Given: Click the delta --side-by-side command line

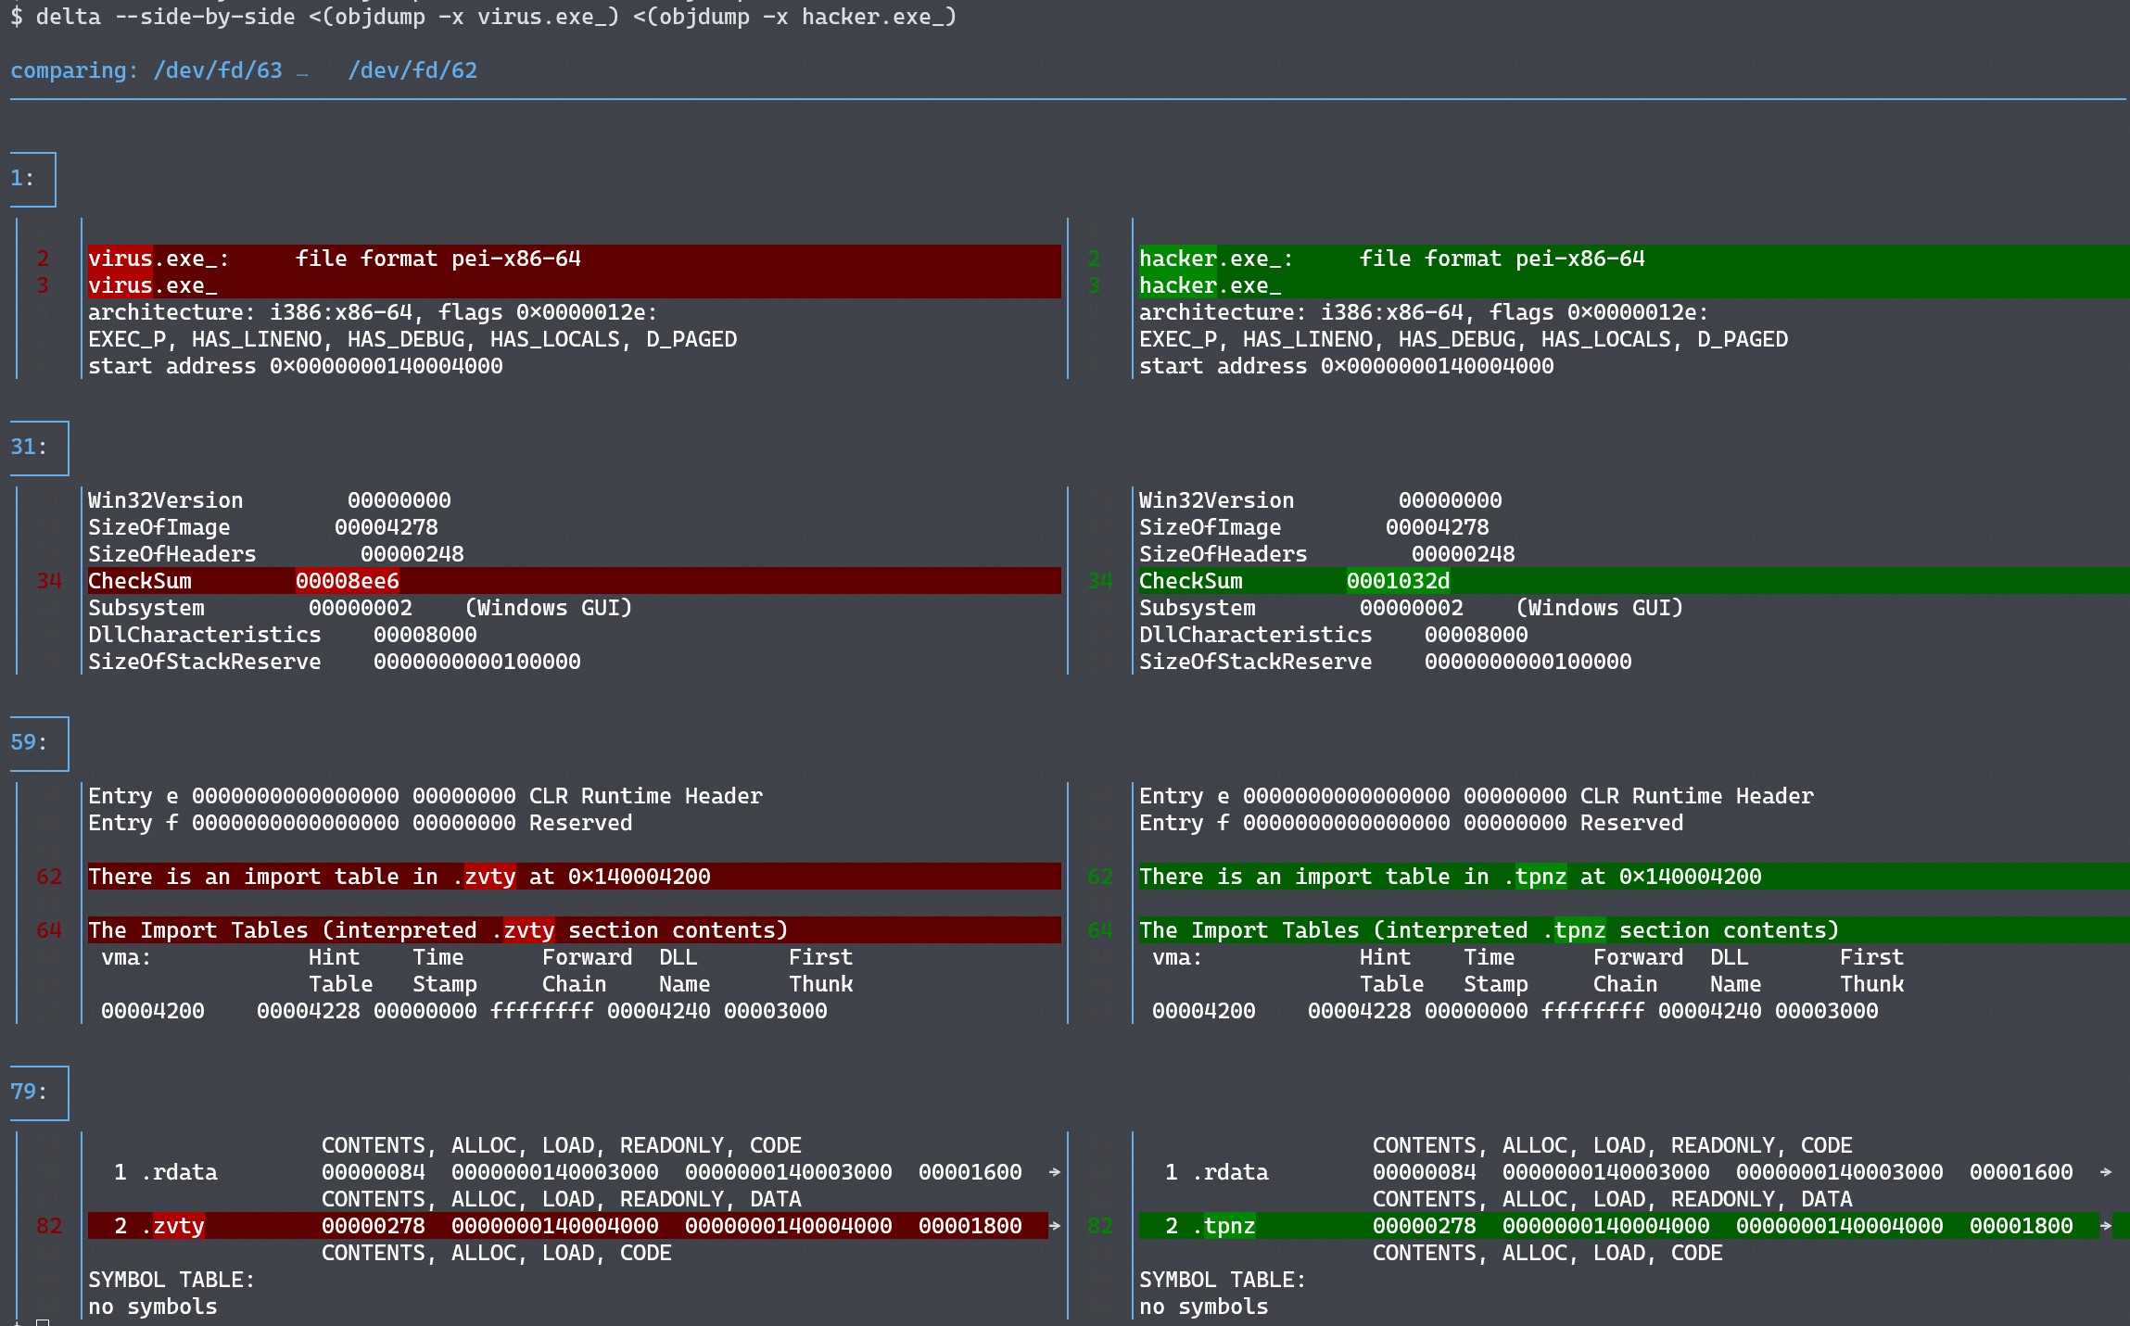Looking at the screenshot, I should click(483, 17).
